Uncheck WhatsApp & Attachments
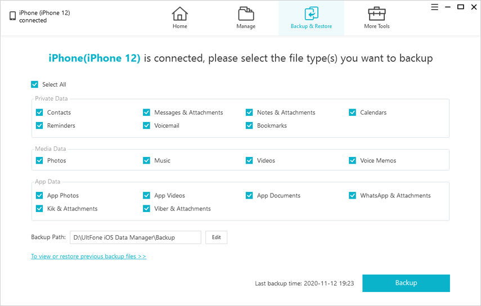Image resolution: width=481 pixels, height=306 pixels. [x=353, y=196]
